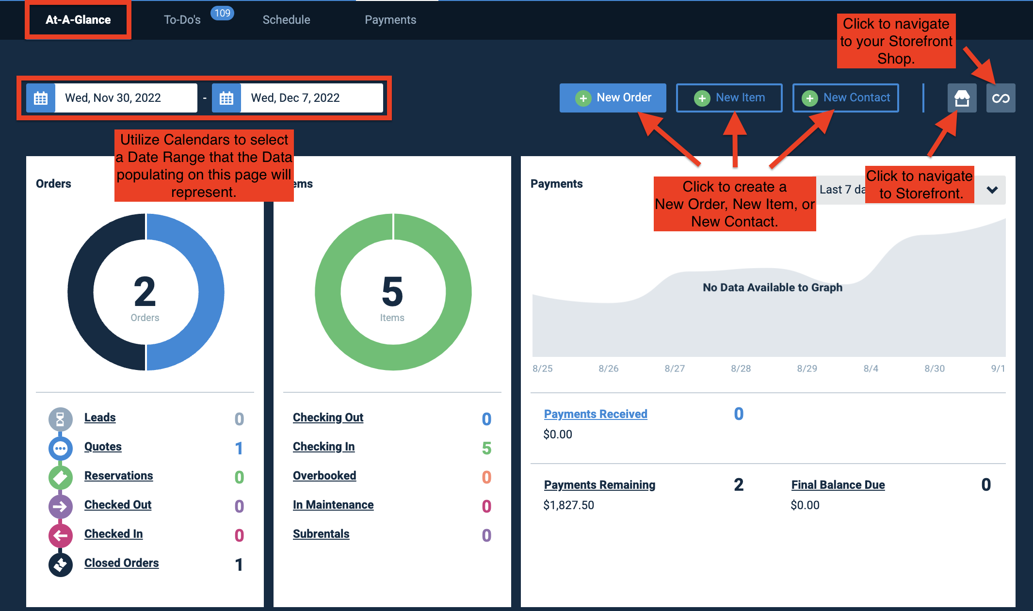This screenshot has height=611, width=1033.
Task: Open the end date calendar icon
Action: coord(226,98)
